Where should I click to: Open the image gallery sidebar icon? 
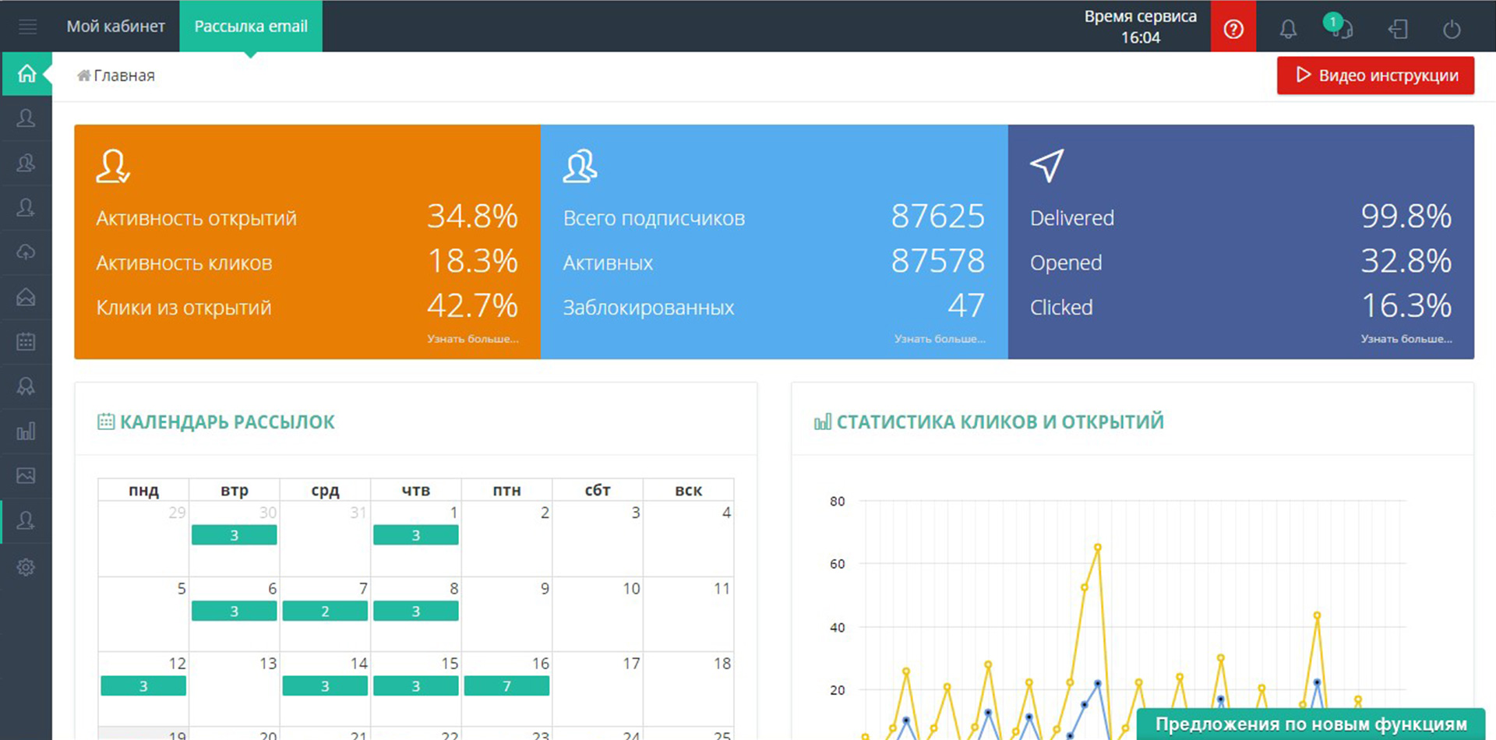[26, 475]
